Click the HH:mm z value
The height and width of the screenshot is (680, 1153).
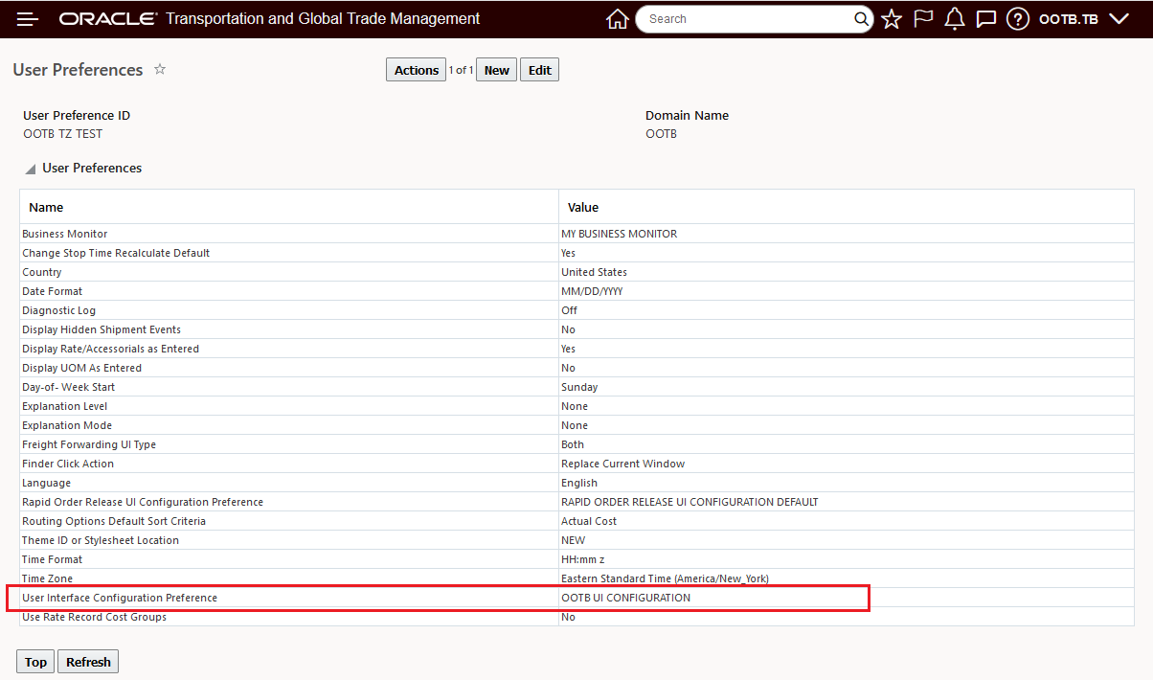tap(584, 559)
